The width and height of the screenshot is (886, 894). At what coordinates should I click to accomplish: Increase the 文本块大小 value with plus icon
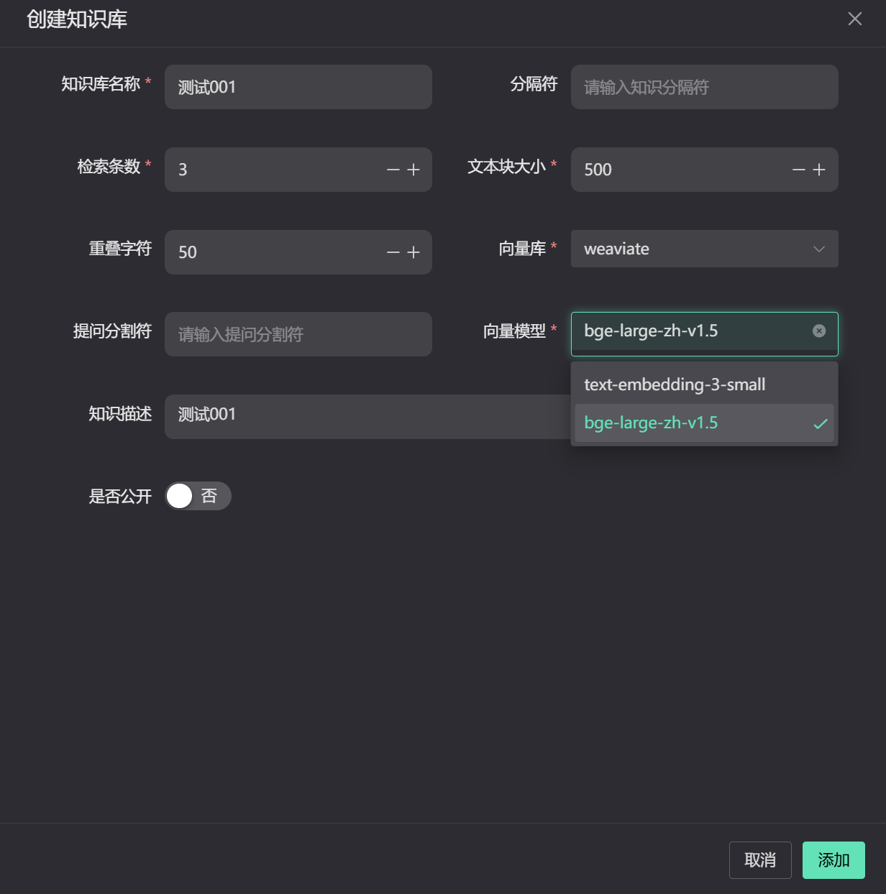(819, 170)
